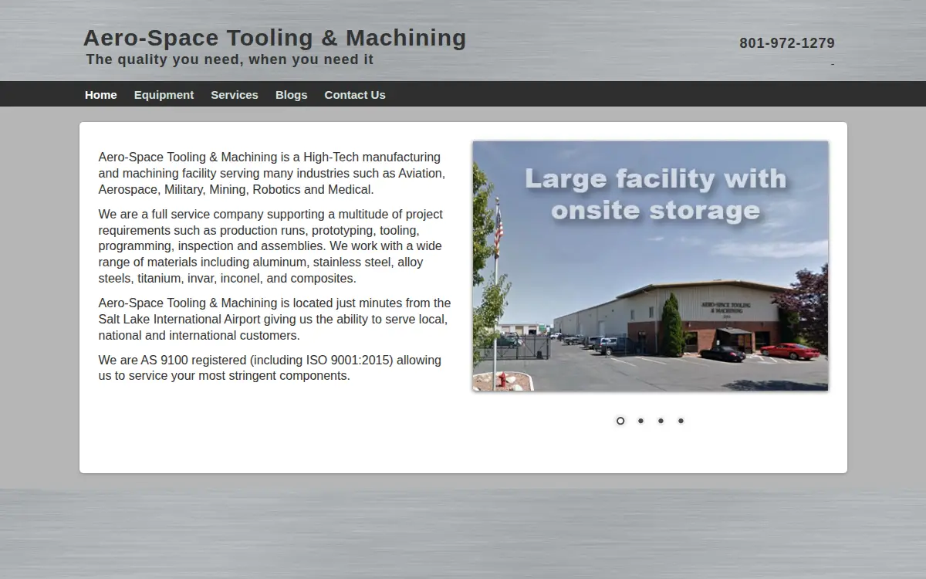The image size is (926, 579).
Task: Visit the Blogs page
Action: [291, 95]
